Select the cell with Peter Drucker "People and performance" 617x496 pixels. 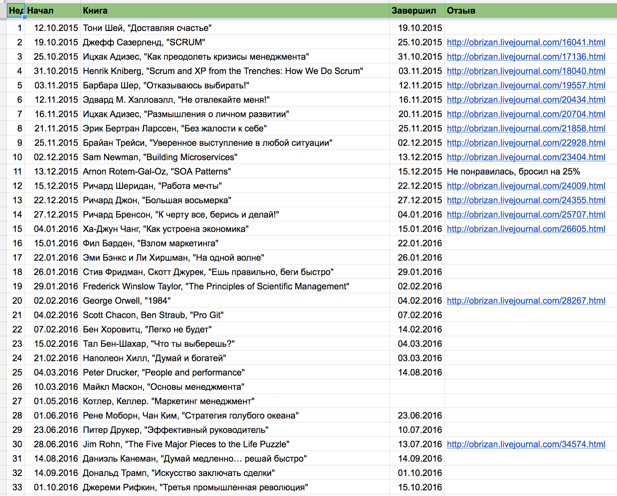235,373
